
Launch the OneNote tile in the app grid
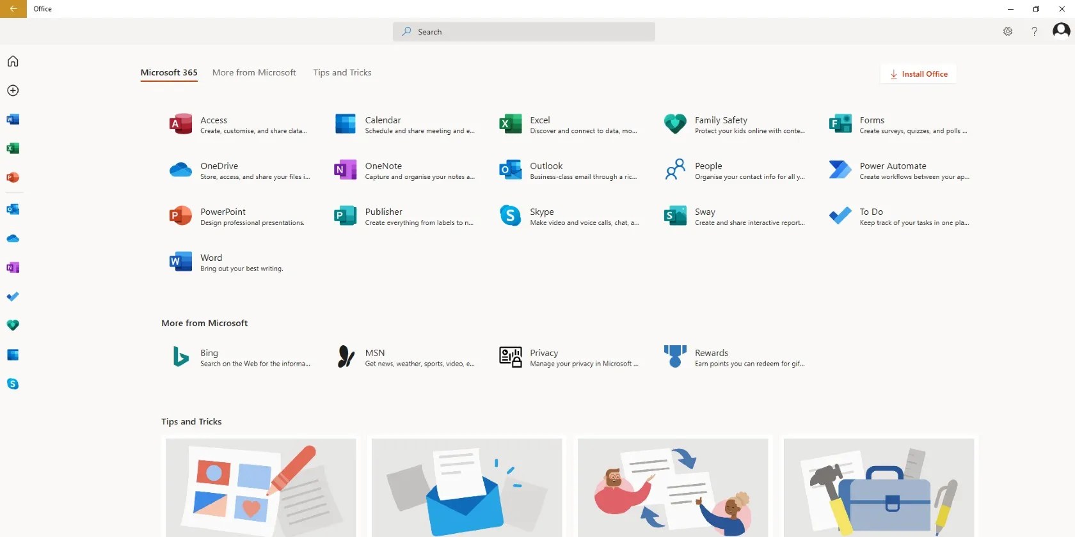(x=404, y=170)
